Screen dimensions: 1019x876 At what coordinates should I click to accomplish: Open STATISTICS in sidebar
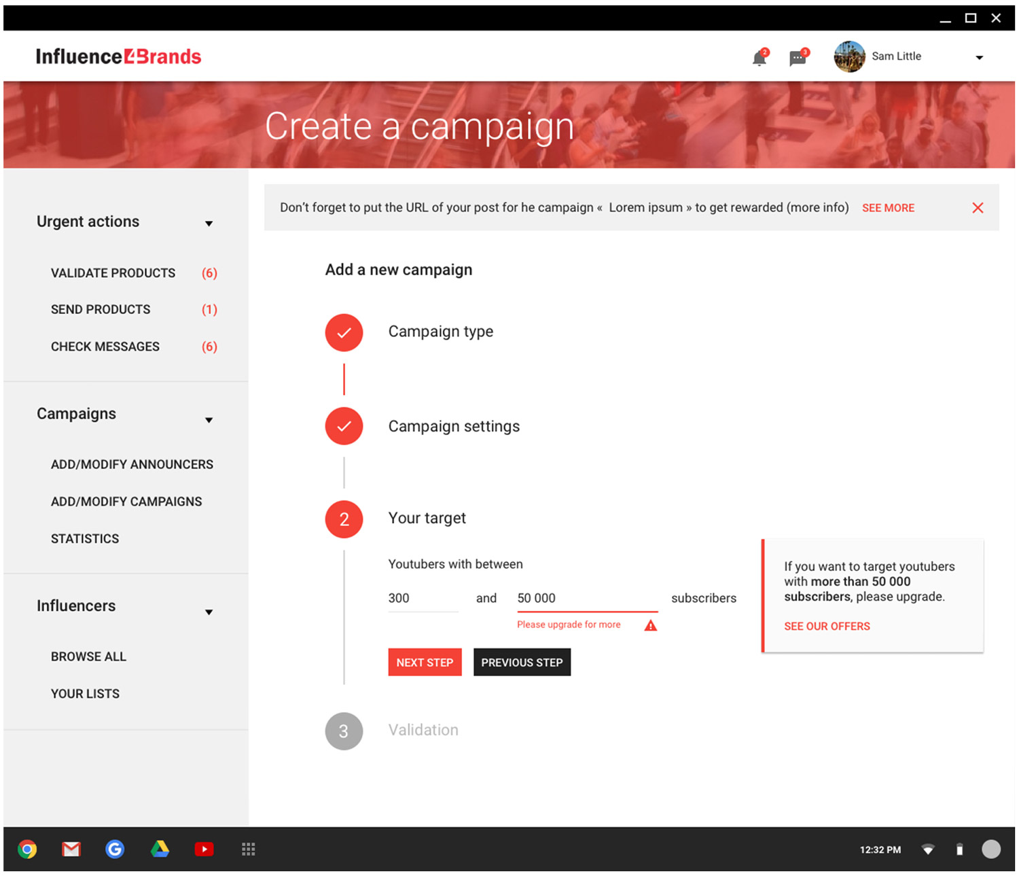click(85, 539)
